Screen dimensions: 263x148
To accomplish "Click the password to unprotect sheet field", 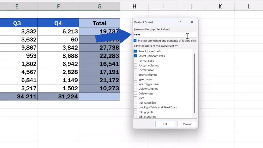I will (x=165, y=35).
